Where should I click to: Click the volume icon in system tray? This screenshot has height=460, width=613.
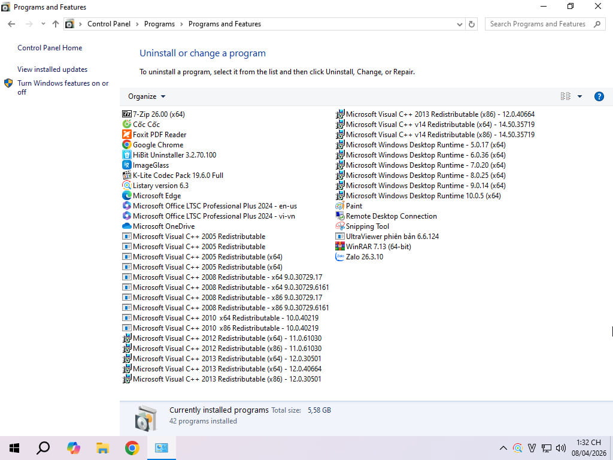[x=560, y=448]
